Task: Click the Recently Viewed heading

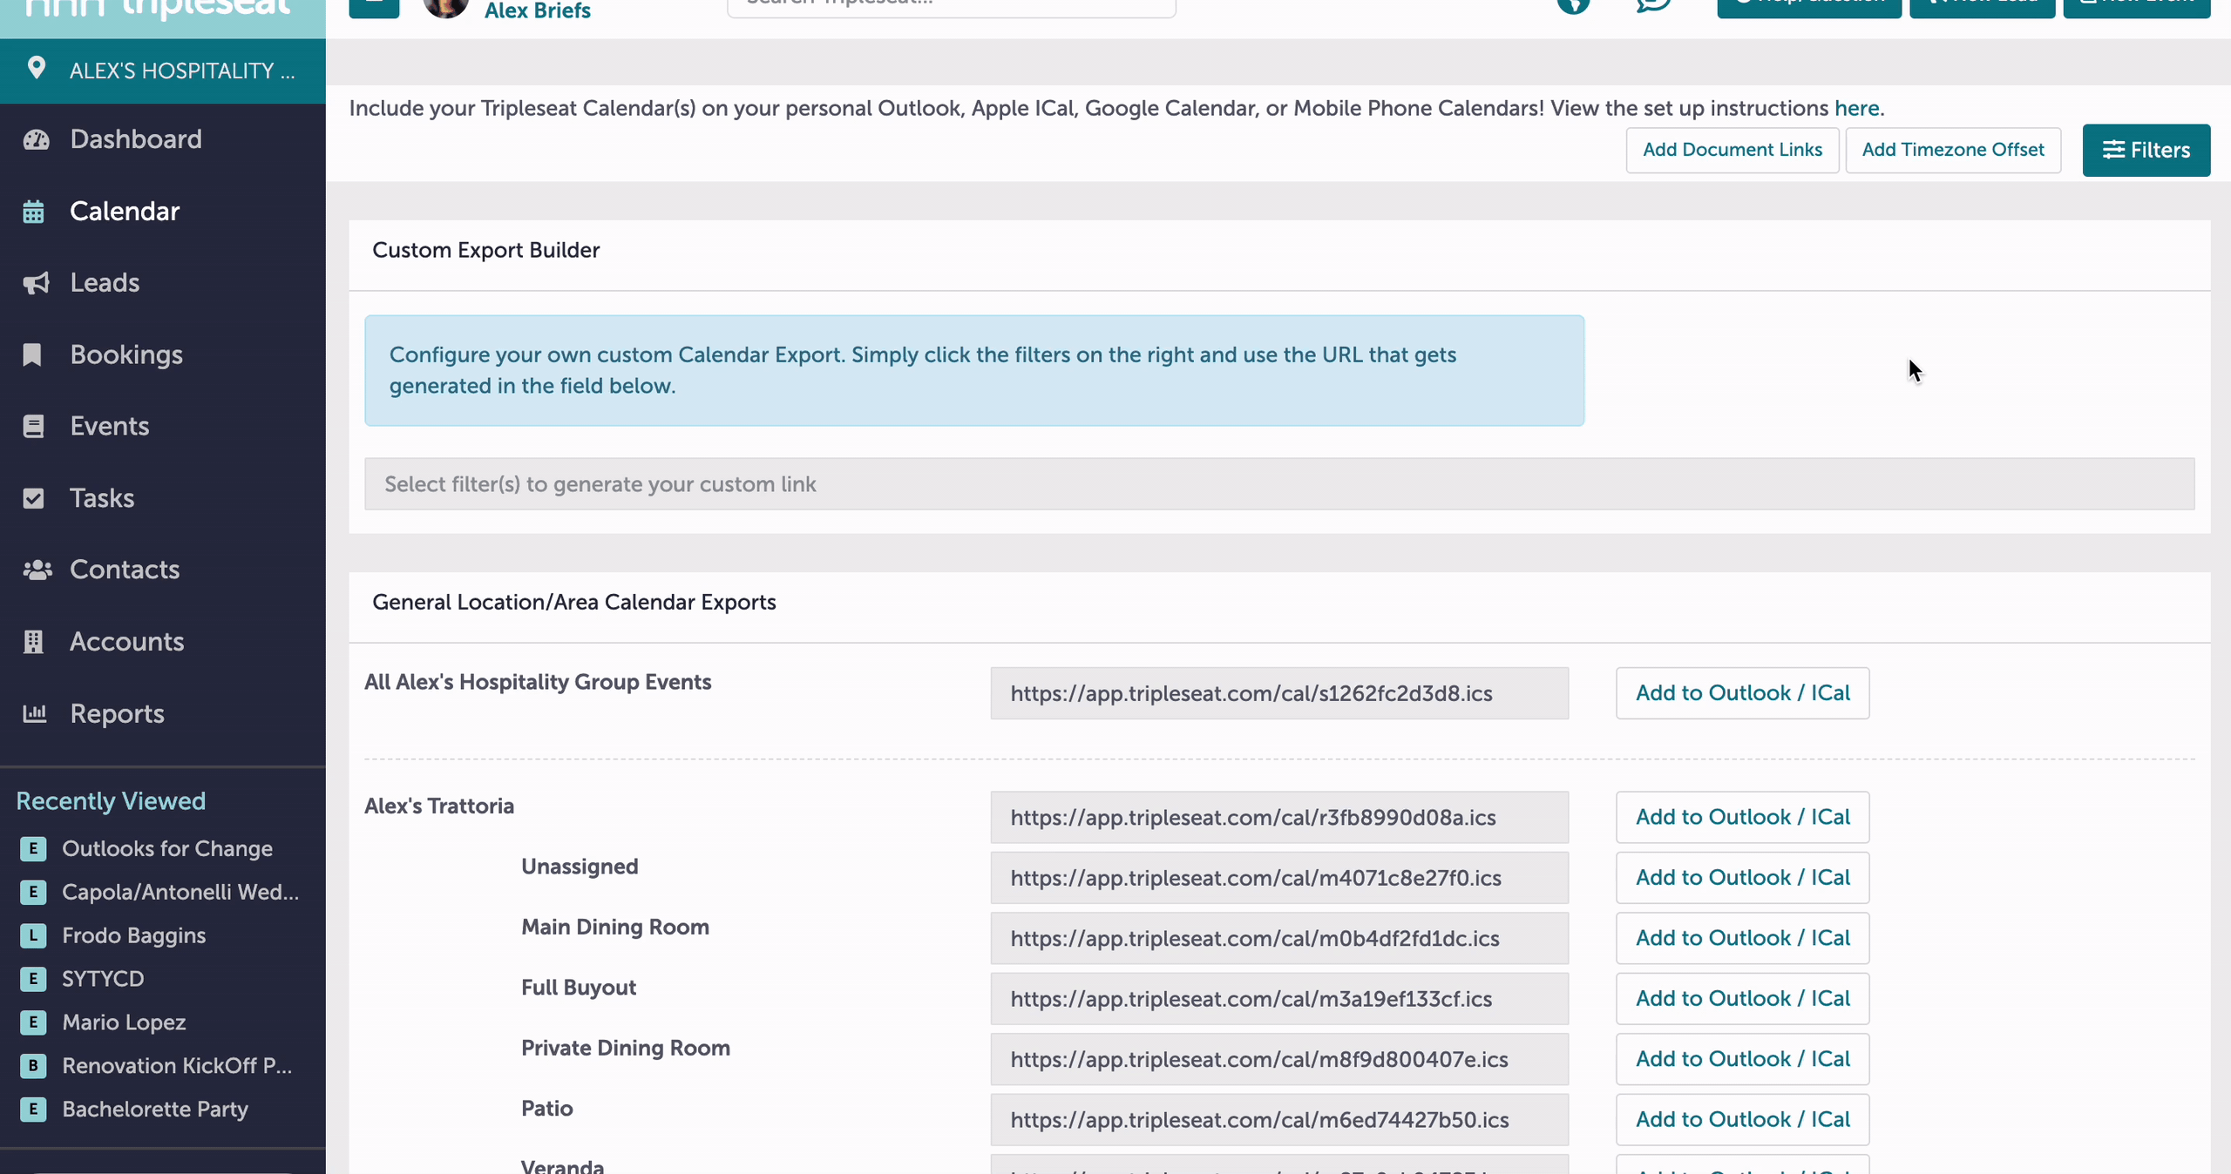Action: (111, 801)
